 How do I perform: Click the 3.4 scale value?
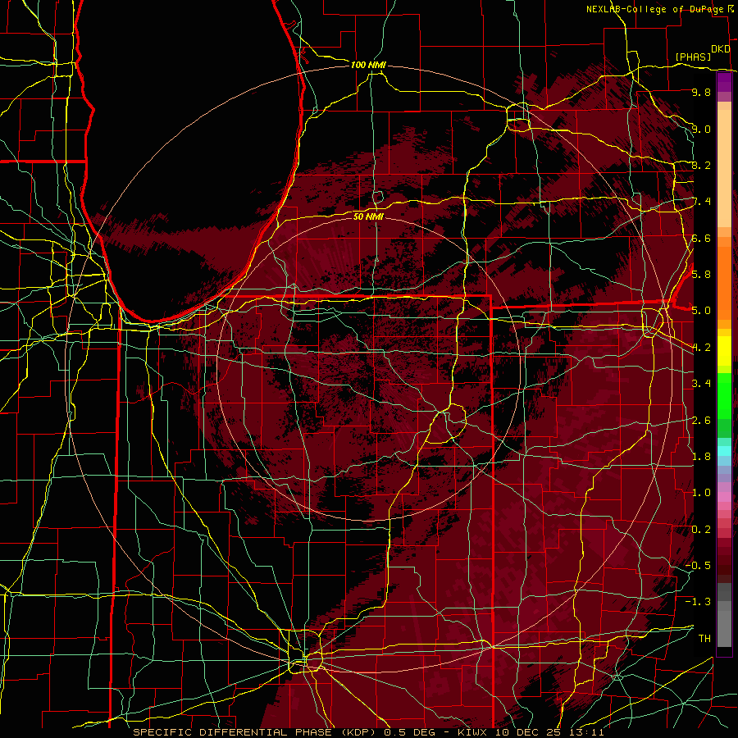click(x=701, y=384)
